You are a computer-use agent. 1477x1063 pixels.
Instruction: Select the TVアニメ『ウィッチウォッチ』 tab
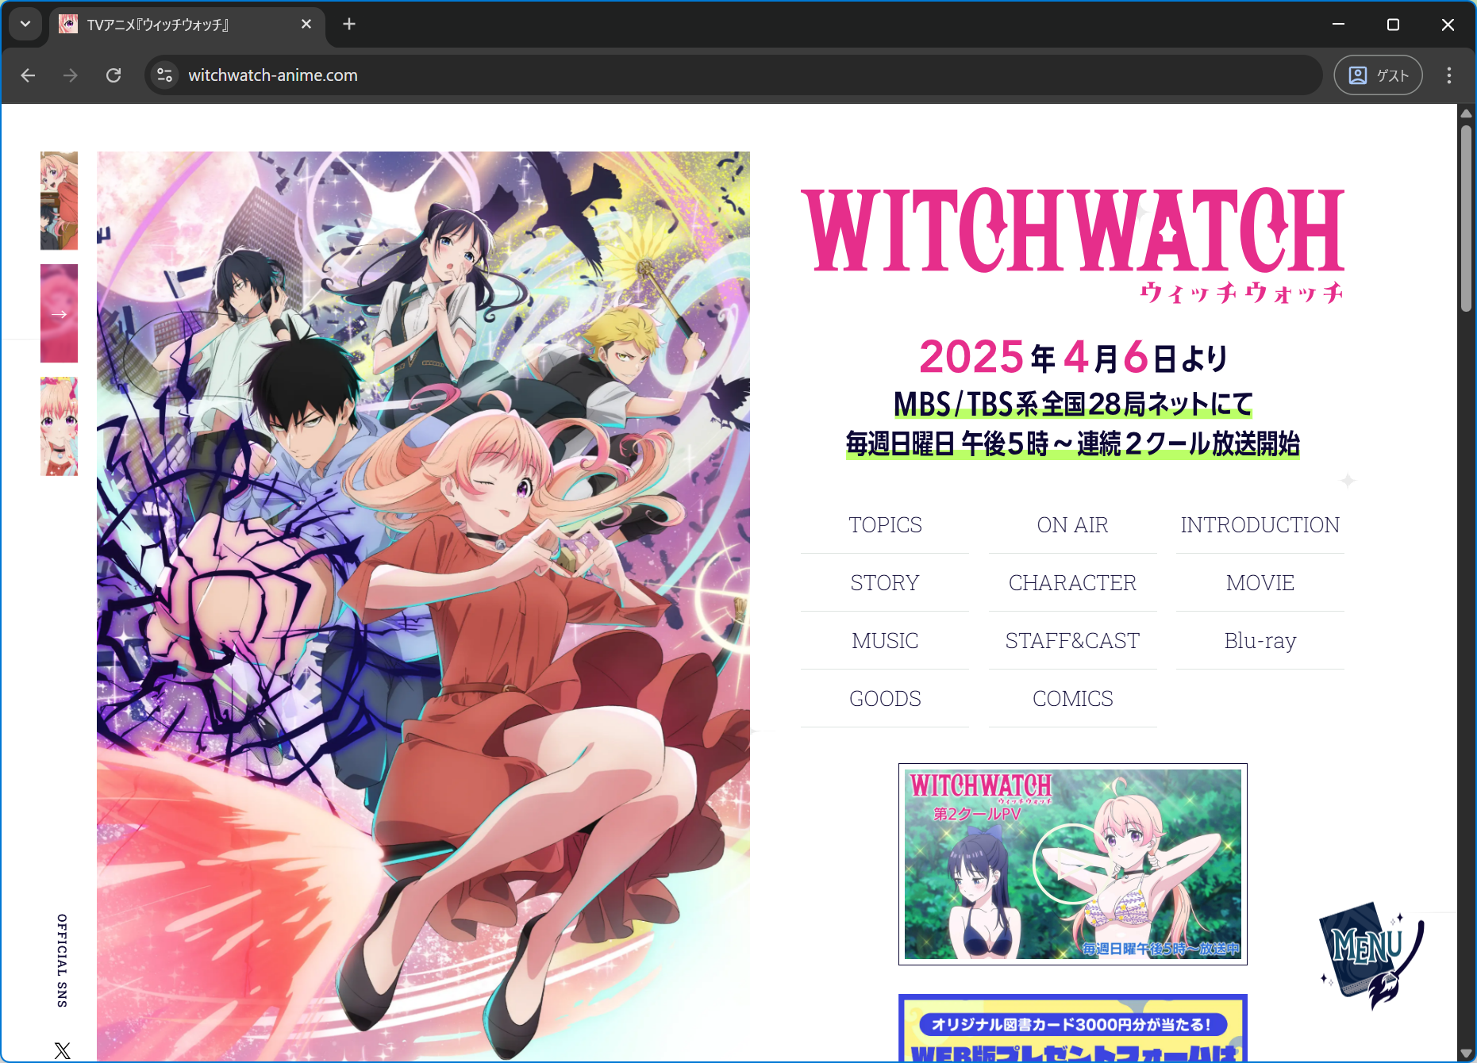click(187, 25)
